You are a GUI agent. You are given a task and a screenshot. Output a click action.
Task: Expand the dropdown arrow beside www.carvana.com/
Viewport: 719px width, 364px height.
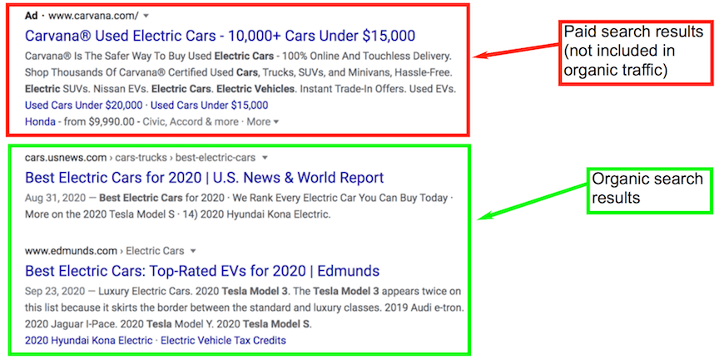[x=146, y=16]
